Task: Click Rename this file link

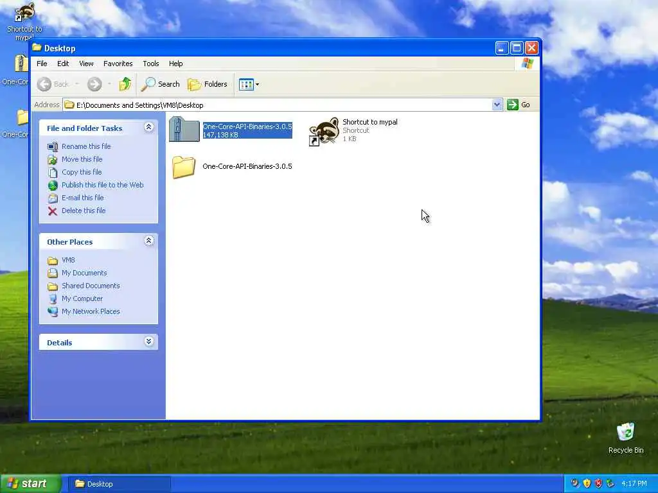Action: pos(86,146)
